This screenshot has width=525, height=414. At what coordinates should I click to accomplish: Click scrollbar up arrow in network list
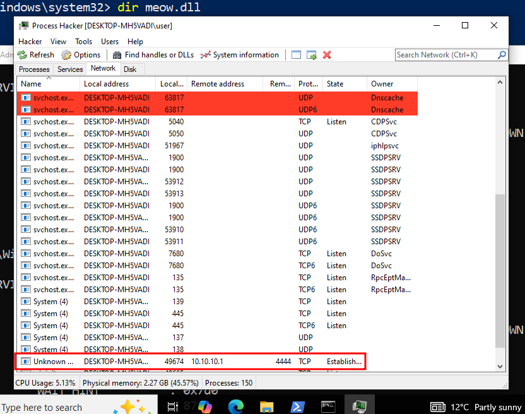(500, 82)
